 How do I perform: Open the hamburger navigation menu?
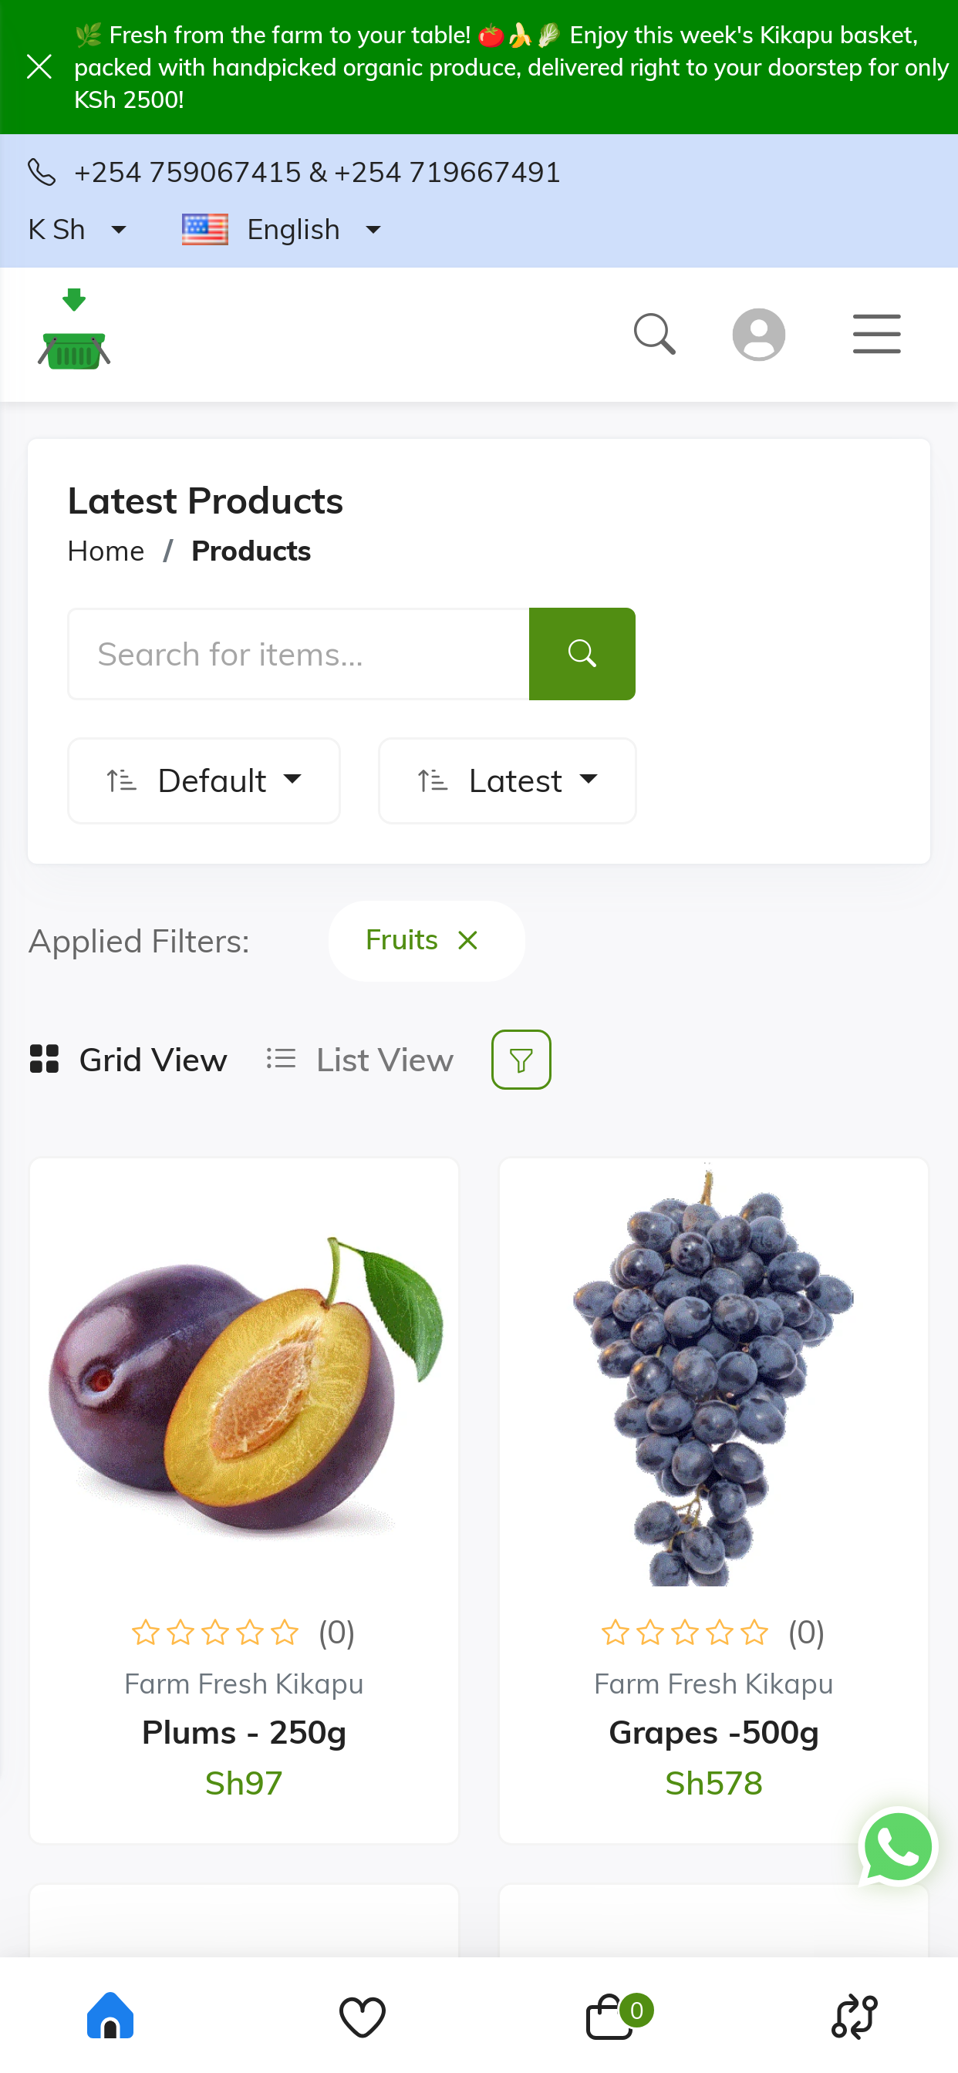[x=876, y=334]
